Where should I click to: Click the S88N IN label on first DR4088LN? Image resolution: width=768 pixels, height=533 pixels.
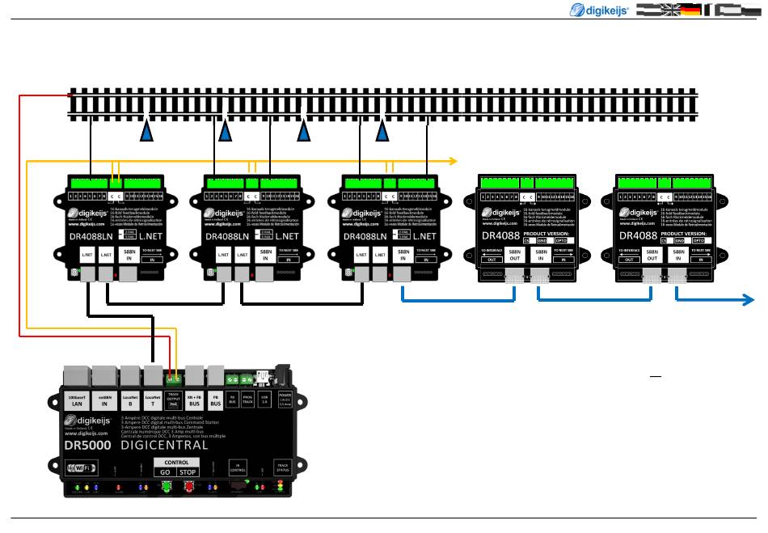coord(129,255)
